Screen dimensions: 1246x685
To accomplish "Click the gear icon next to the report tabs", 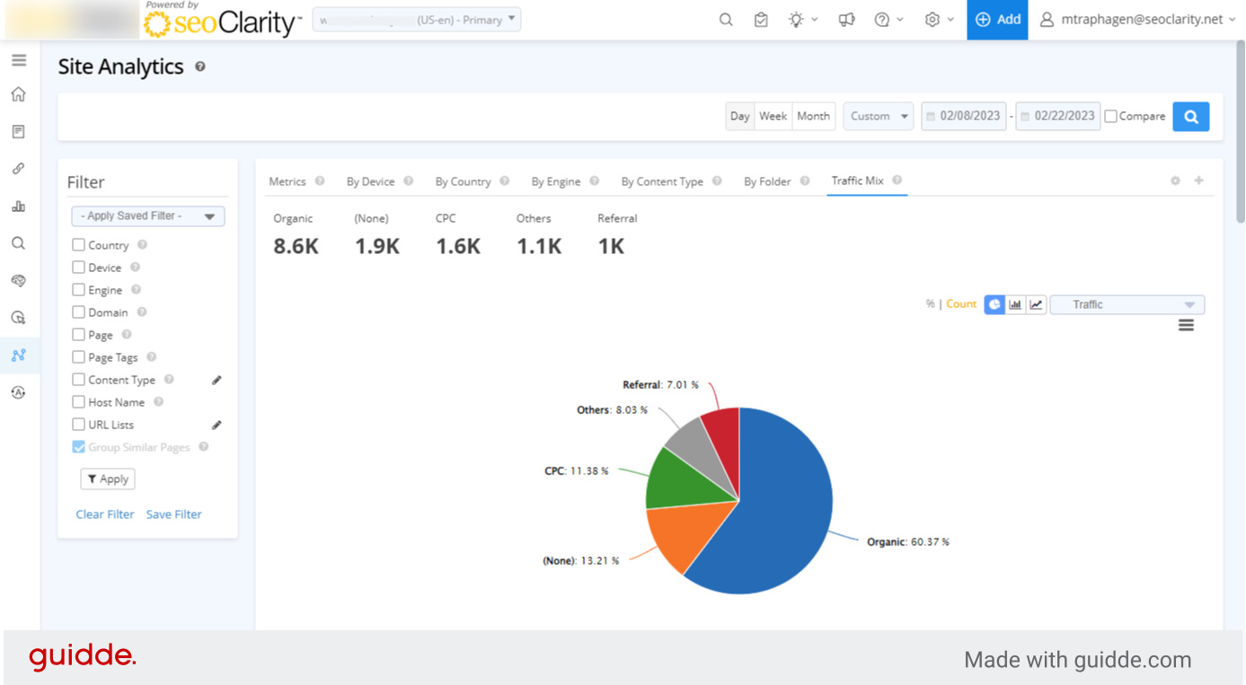I will tap(1174, 180).
